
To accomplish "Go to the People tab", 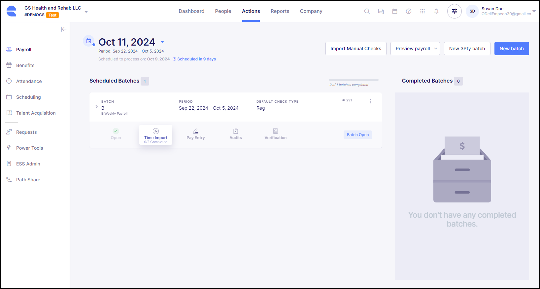I will click(x=223, y=11).
